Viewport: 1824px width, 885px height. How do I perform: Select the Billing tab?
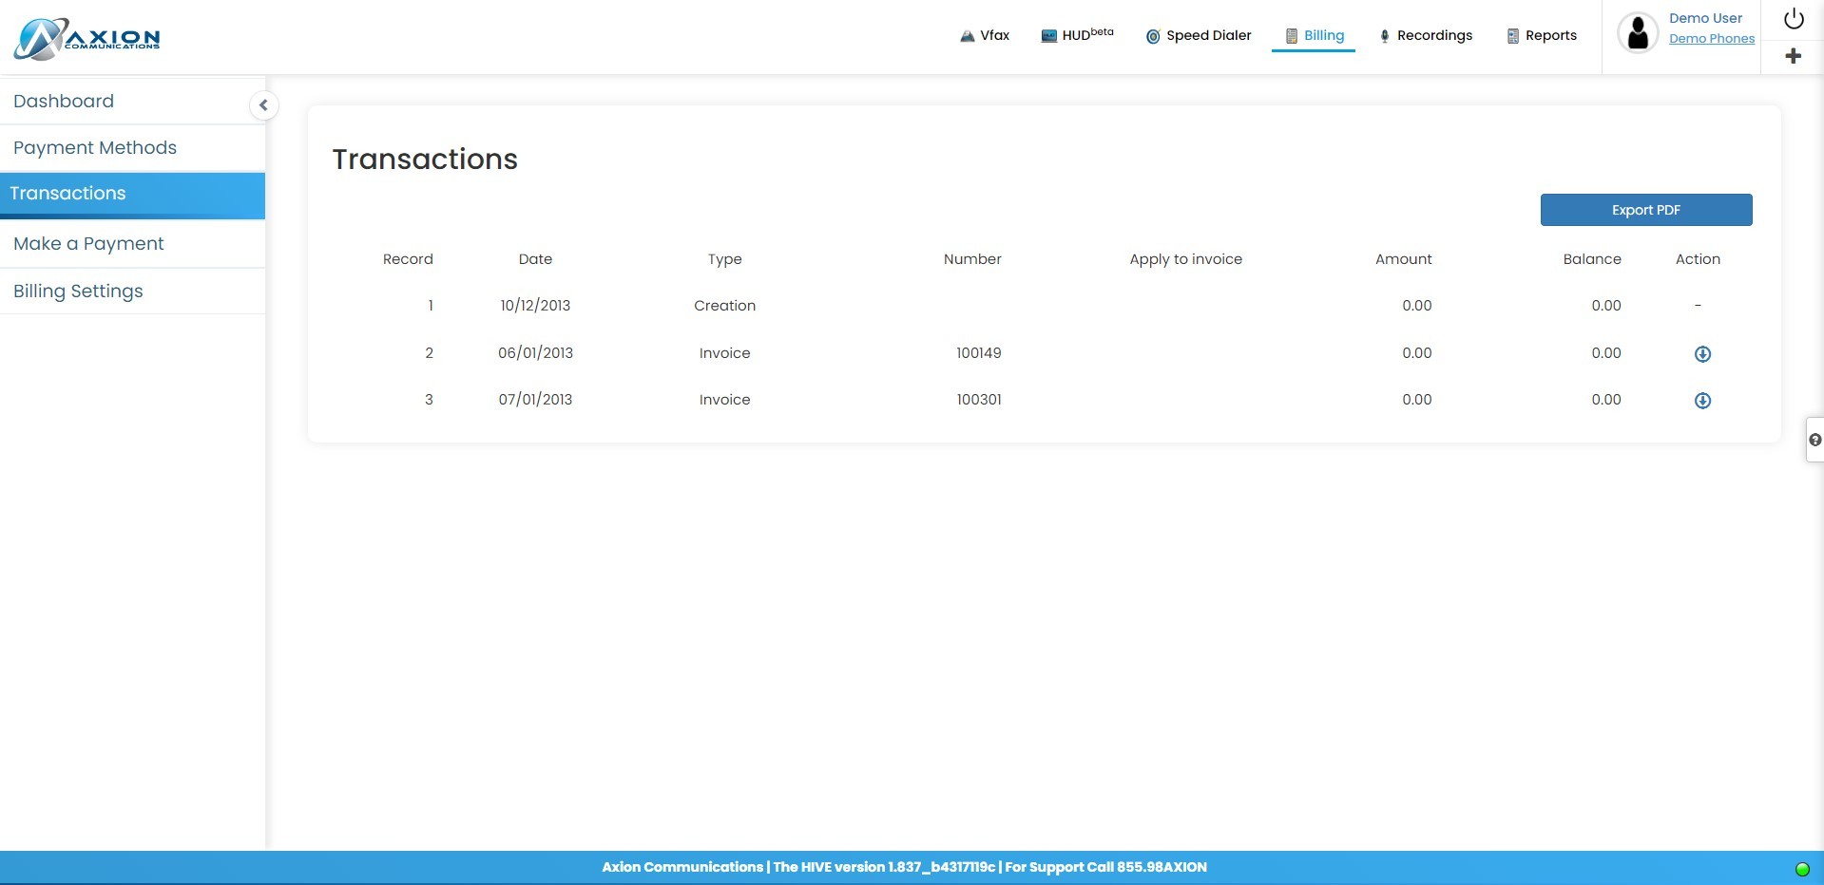coord(1315,36)
